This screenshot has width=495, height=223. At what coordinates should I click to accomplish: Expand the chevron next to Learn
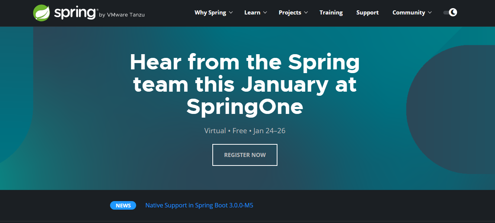pyautogui.click(x=265, y=13)
